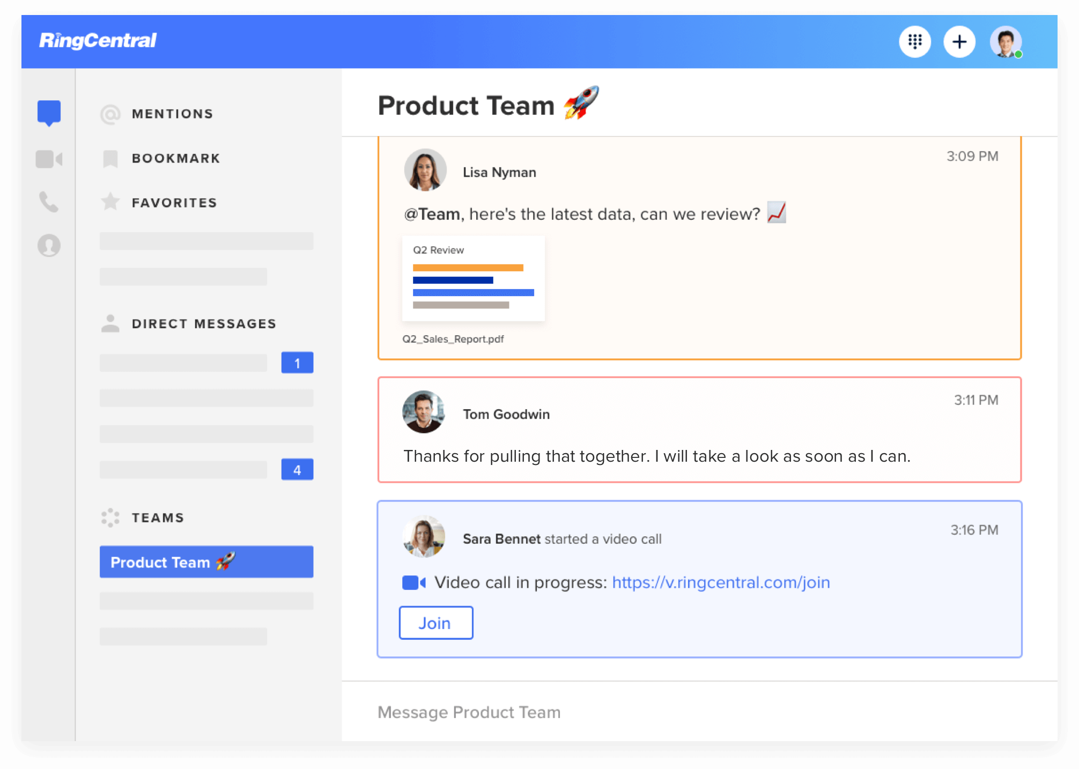
Task: Expand the Teams section
Action: point(158,518)
